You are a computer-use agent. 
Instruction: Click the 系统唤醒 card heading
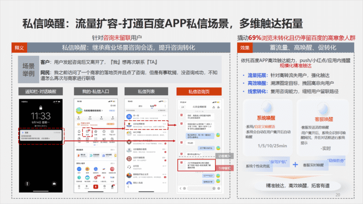click(x=266, y=118)
